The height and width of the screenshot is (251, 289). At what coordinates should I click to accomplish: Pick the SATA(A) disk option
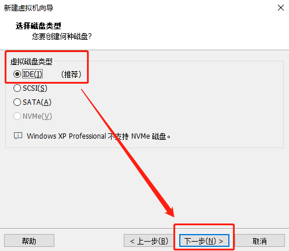click(17, 102)
